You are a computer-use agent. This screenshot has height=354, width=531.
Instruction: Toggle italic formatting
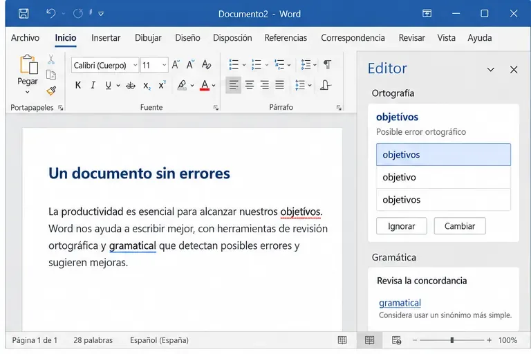point(93,85)
